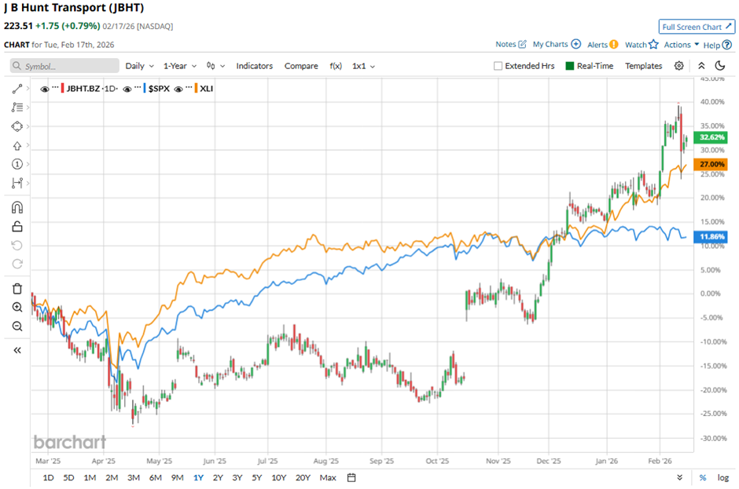739x489 pixels.
Task: Click the Full Screen Chart button
Action: coord(697,27)
